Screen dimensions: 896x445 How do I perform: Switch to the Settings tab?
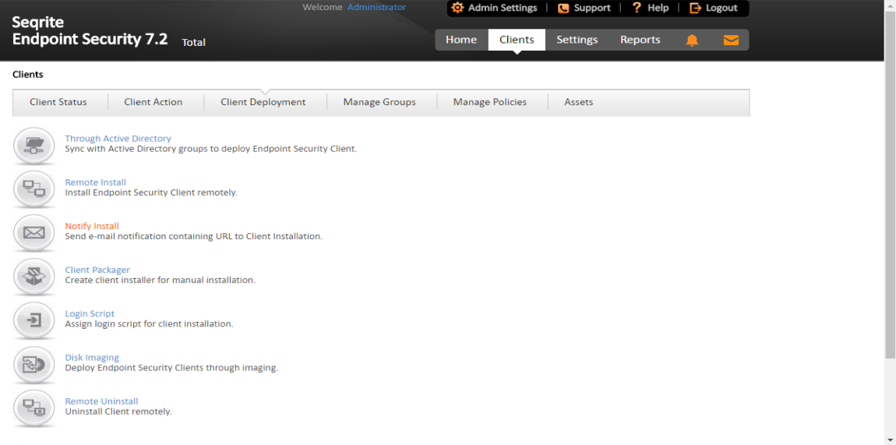(577, 40)
